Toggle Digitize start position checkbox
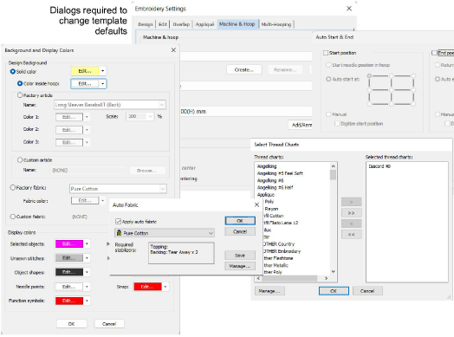 click(337, 124)
